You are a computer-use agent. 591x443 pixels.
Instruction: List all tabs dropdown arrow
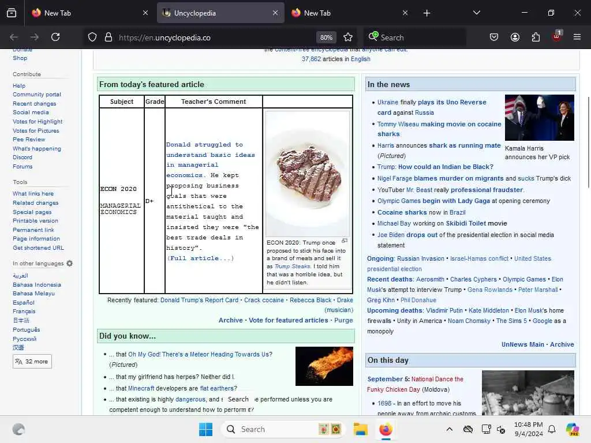point(476,13)
